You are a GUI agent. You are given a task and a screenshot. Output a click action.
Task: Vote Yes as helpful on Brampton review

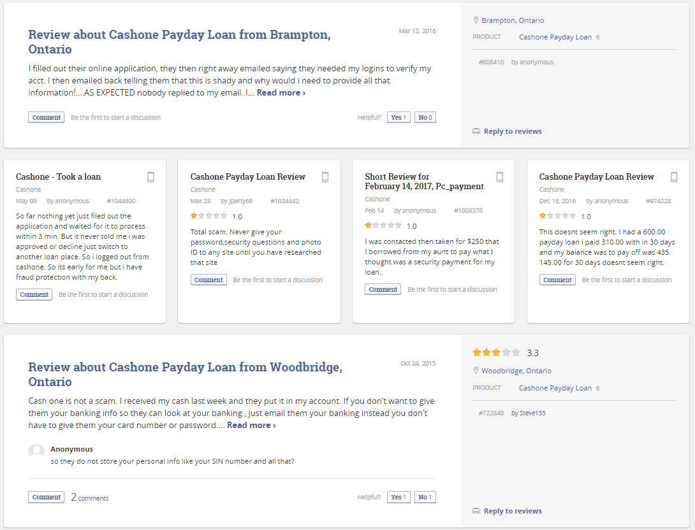pos(399,117)
